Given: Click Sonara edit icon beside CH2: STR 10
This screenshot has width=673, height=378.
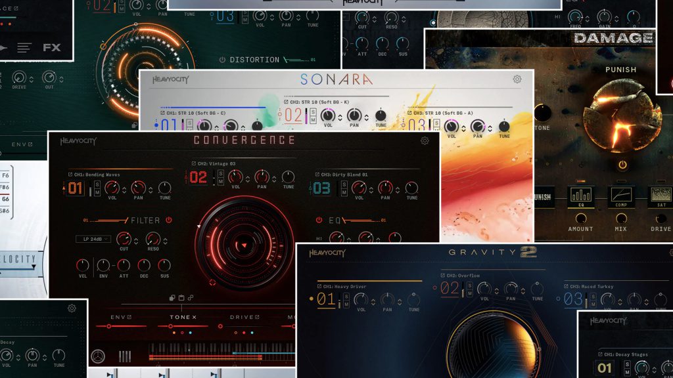Looking at the screenshot, I should tap(286, 102).
